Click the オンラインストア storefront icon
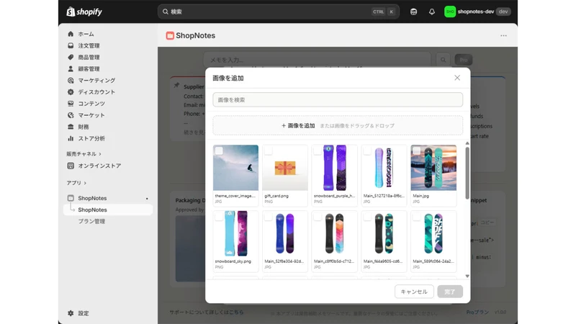This screenshot has width=576, height=324. (71, 166)
